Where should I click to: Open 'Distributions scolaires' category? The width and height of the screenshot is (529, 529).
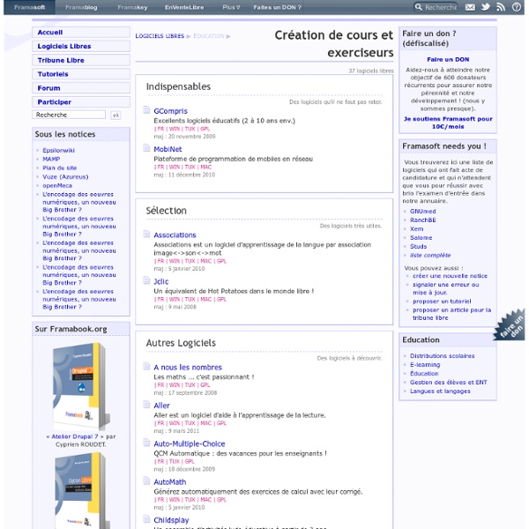[x=442, y=356]
